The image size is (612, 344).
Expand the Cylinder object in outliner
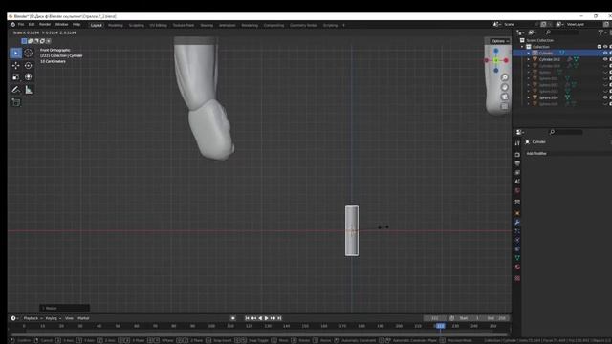click(x=529, y=54)
